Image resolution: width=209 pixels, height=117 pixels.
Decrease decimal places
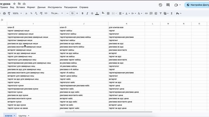[x=36, y=13]
